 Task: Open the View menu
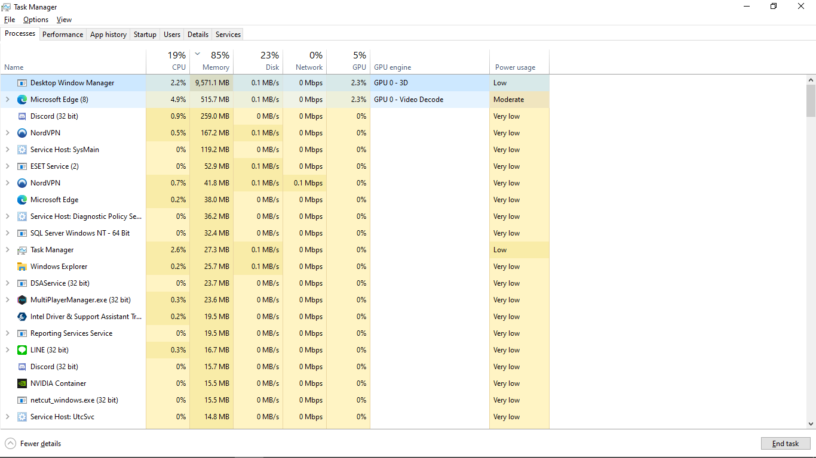(x=64, y=20)
